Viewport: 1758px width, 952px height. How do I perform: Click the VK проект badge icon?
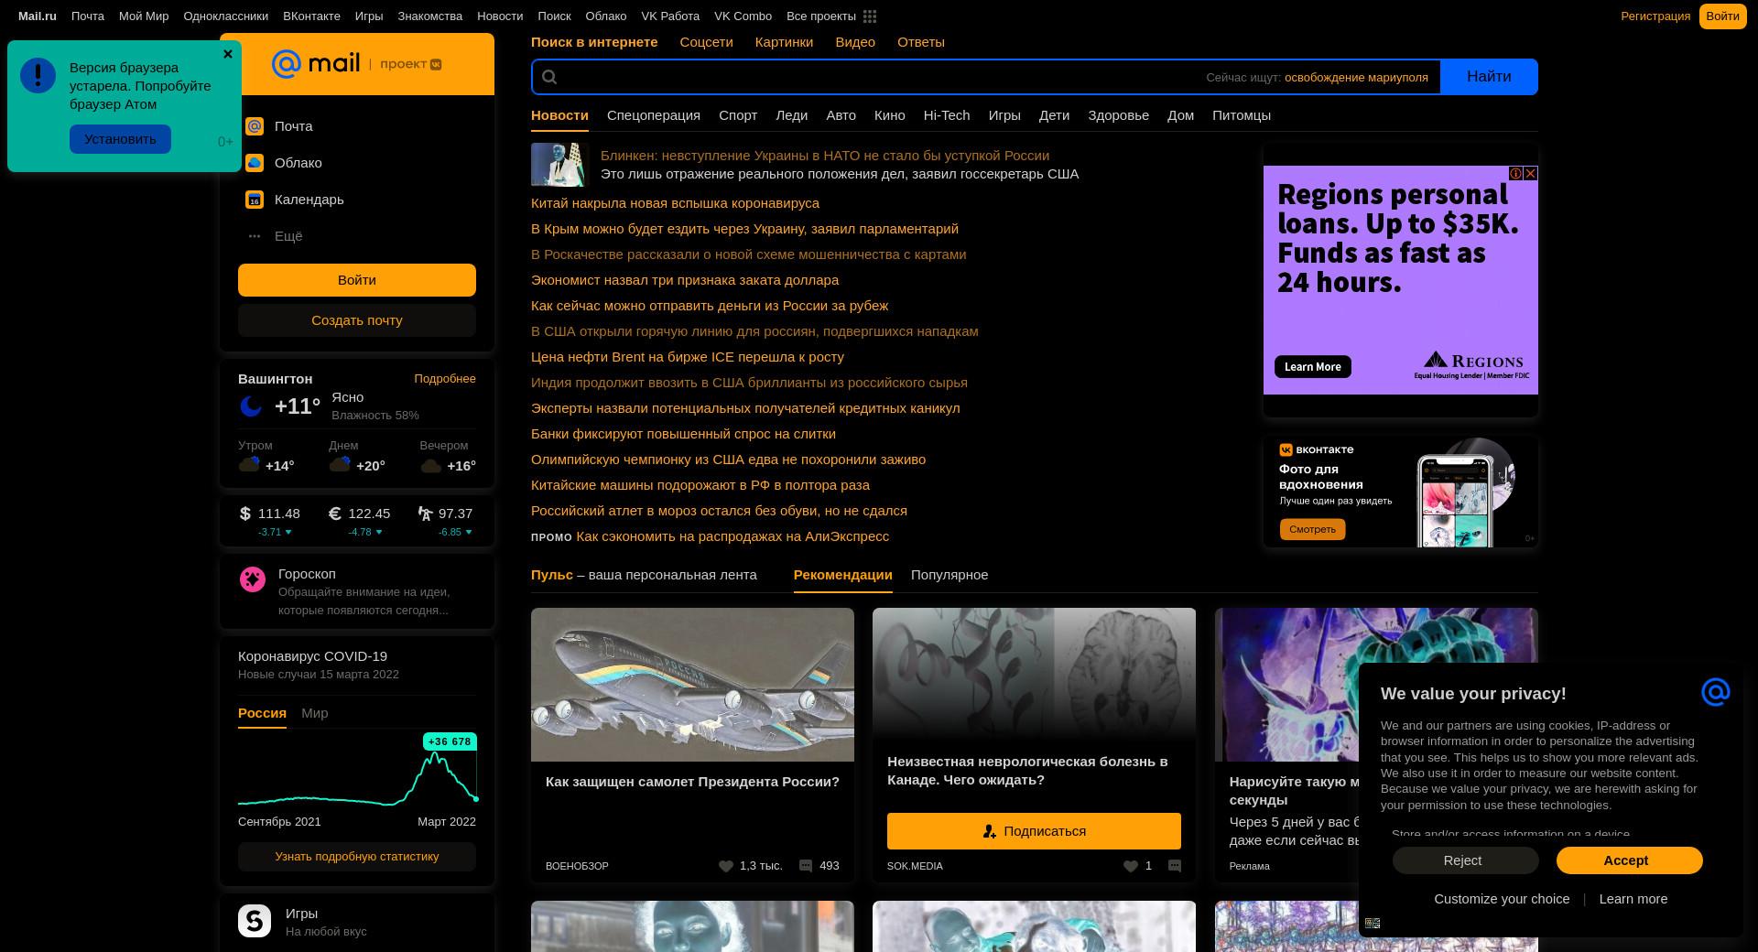436,64
